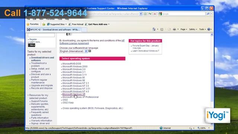Open the Favorites menu in the menu bar
This screenshot has width=238, height=134.
pyautogui.click(x=50, y=19)
